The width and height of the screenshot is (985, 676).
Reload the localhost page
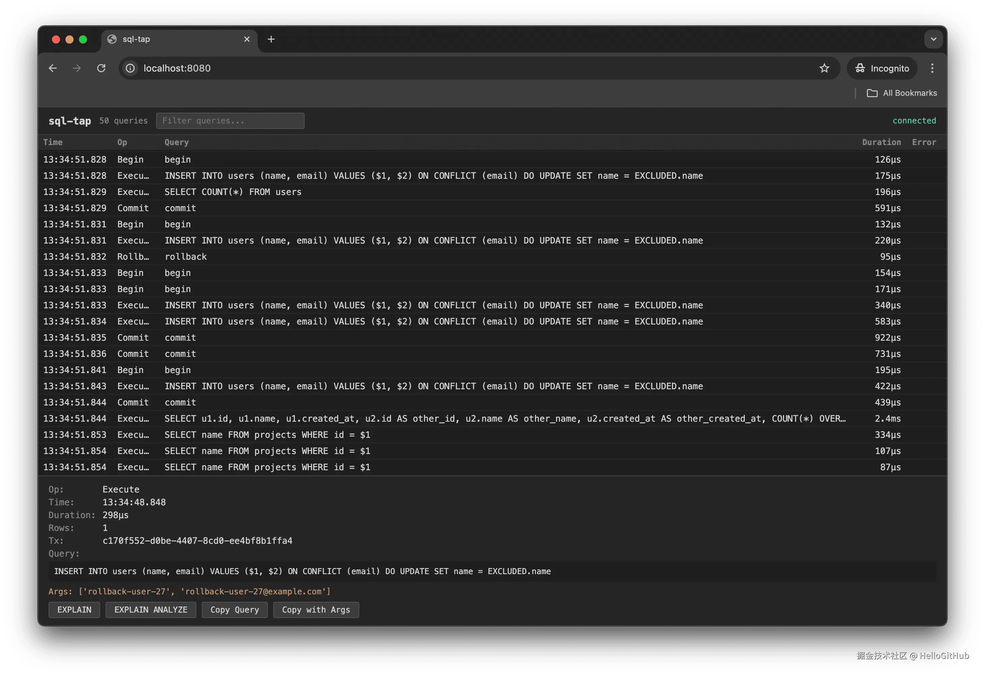[x=101, y=68]
